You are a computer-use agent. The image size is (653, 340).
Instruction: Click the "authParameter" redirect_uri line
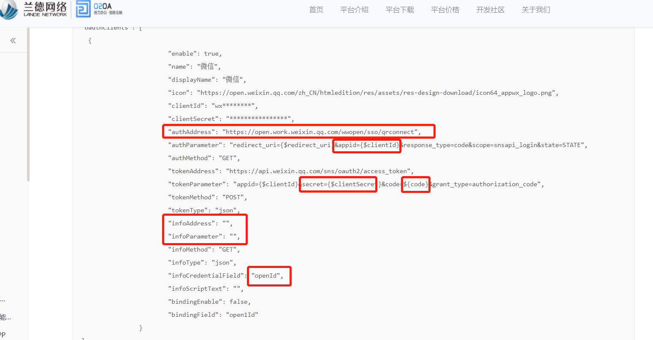(378, 145)
